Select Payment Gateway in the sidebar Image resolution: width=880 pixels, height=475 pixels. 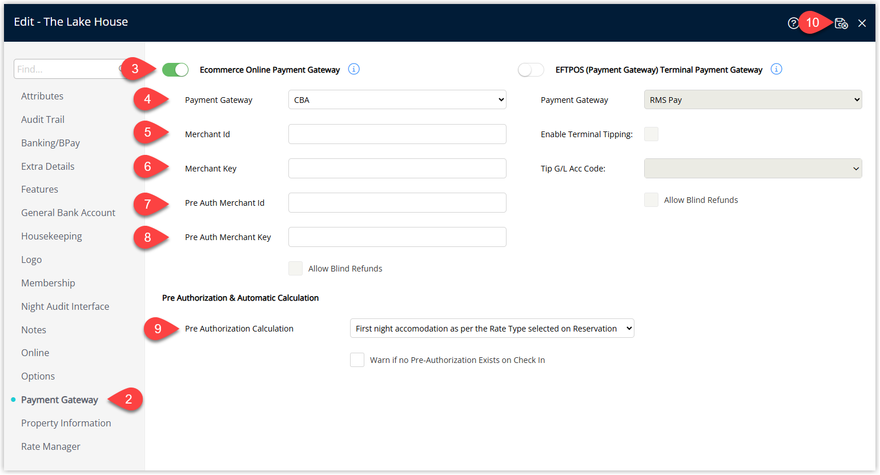click(x=59, y=400)
